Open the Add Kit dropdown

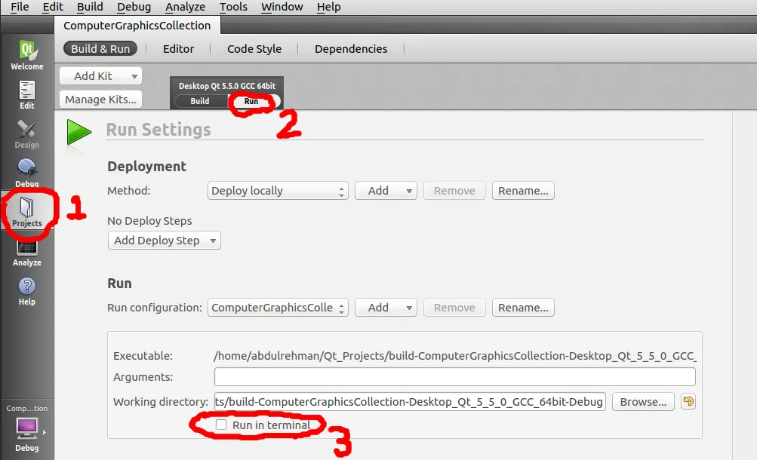coord(101,75)
